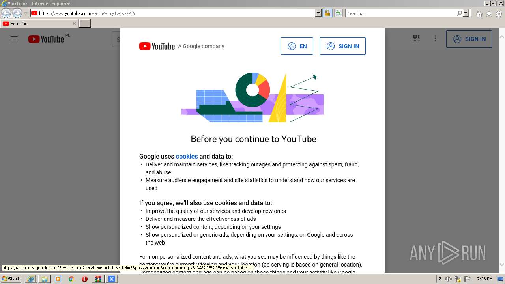Click the YouTube address bar URL
The image size is (505, 284).
click(87, 13)
